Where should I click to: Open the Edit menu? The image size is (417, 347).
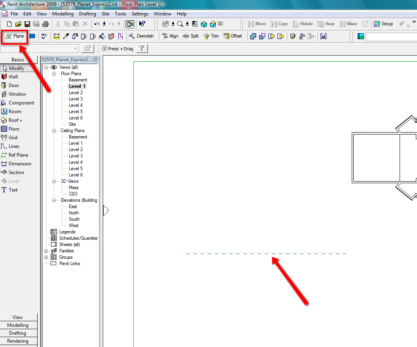(x=27, y=14)
